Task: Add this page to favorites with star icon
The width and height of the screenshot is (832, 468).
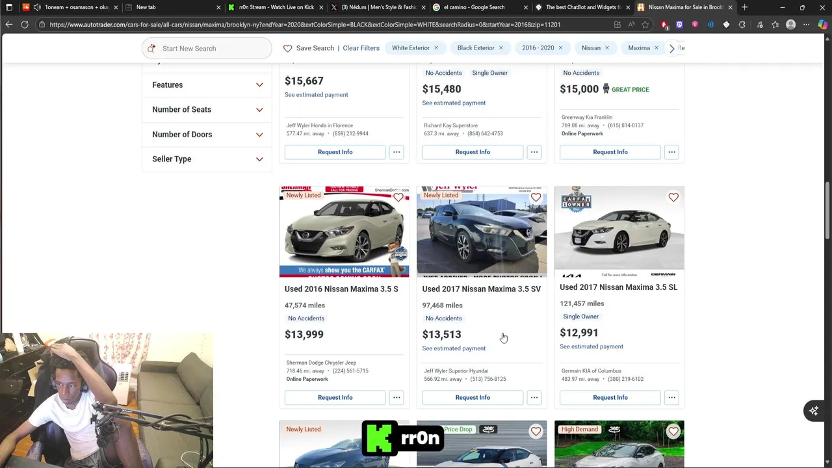Action: [645, 25]
